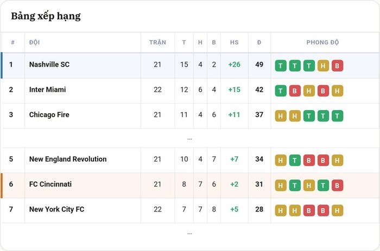Click Inter Miami's first green T form badge

[x=281, y=91]
